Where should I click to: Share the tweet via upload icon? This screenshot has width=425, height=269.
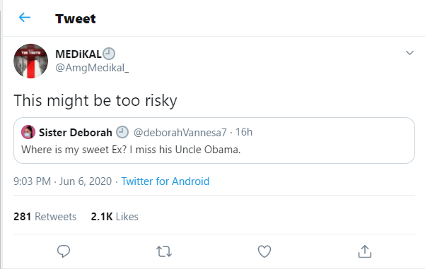[365, 251]
